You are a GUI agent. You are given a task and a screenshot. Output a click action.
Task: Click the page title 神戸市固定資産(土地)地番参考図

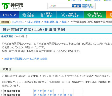tap(34, 30)
